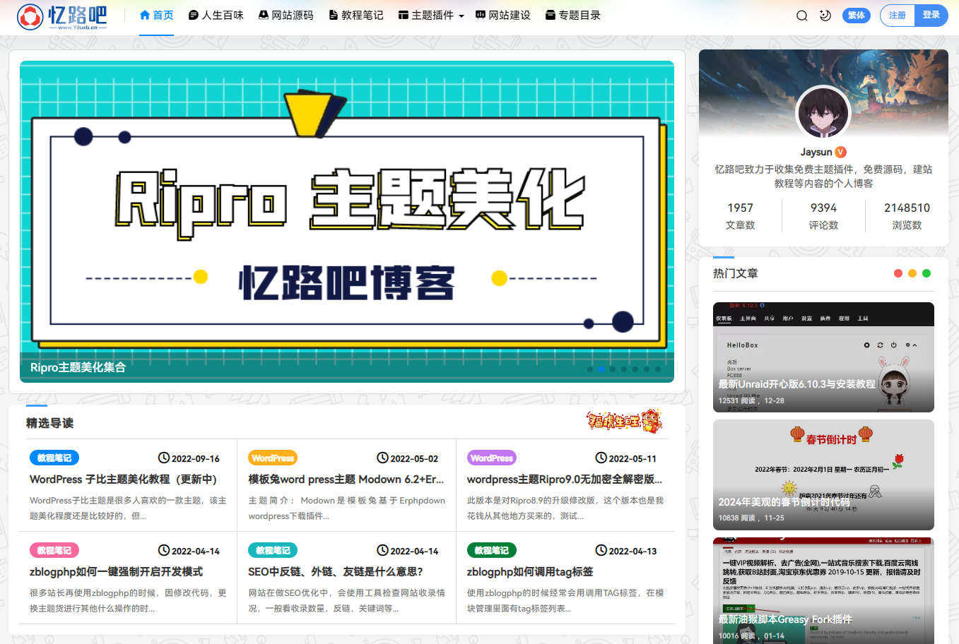
Task: Click the 热门文章 section heading
Action: click(x=736, y=273)
